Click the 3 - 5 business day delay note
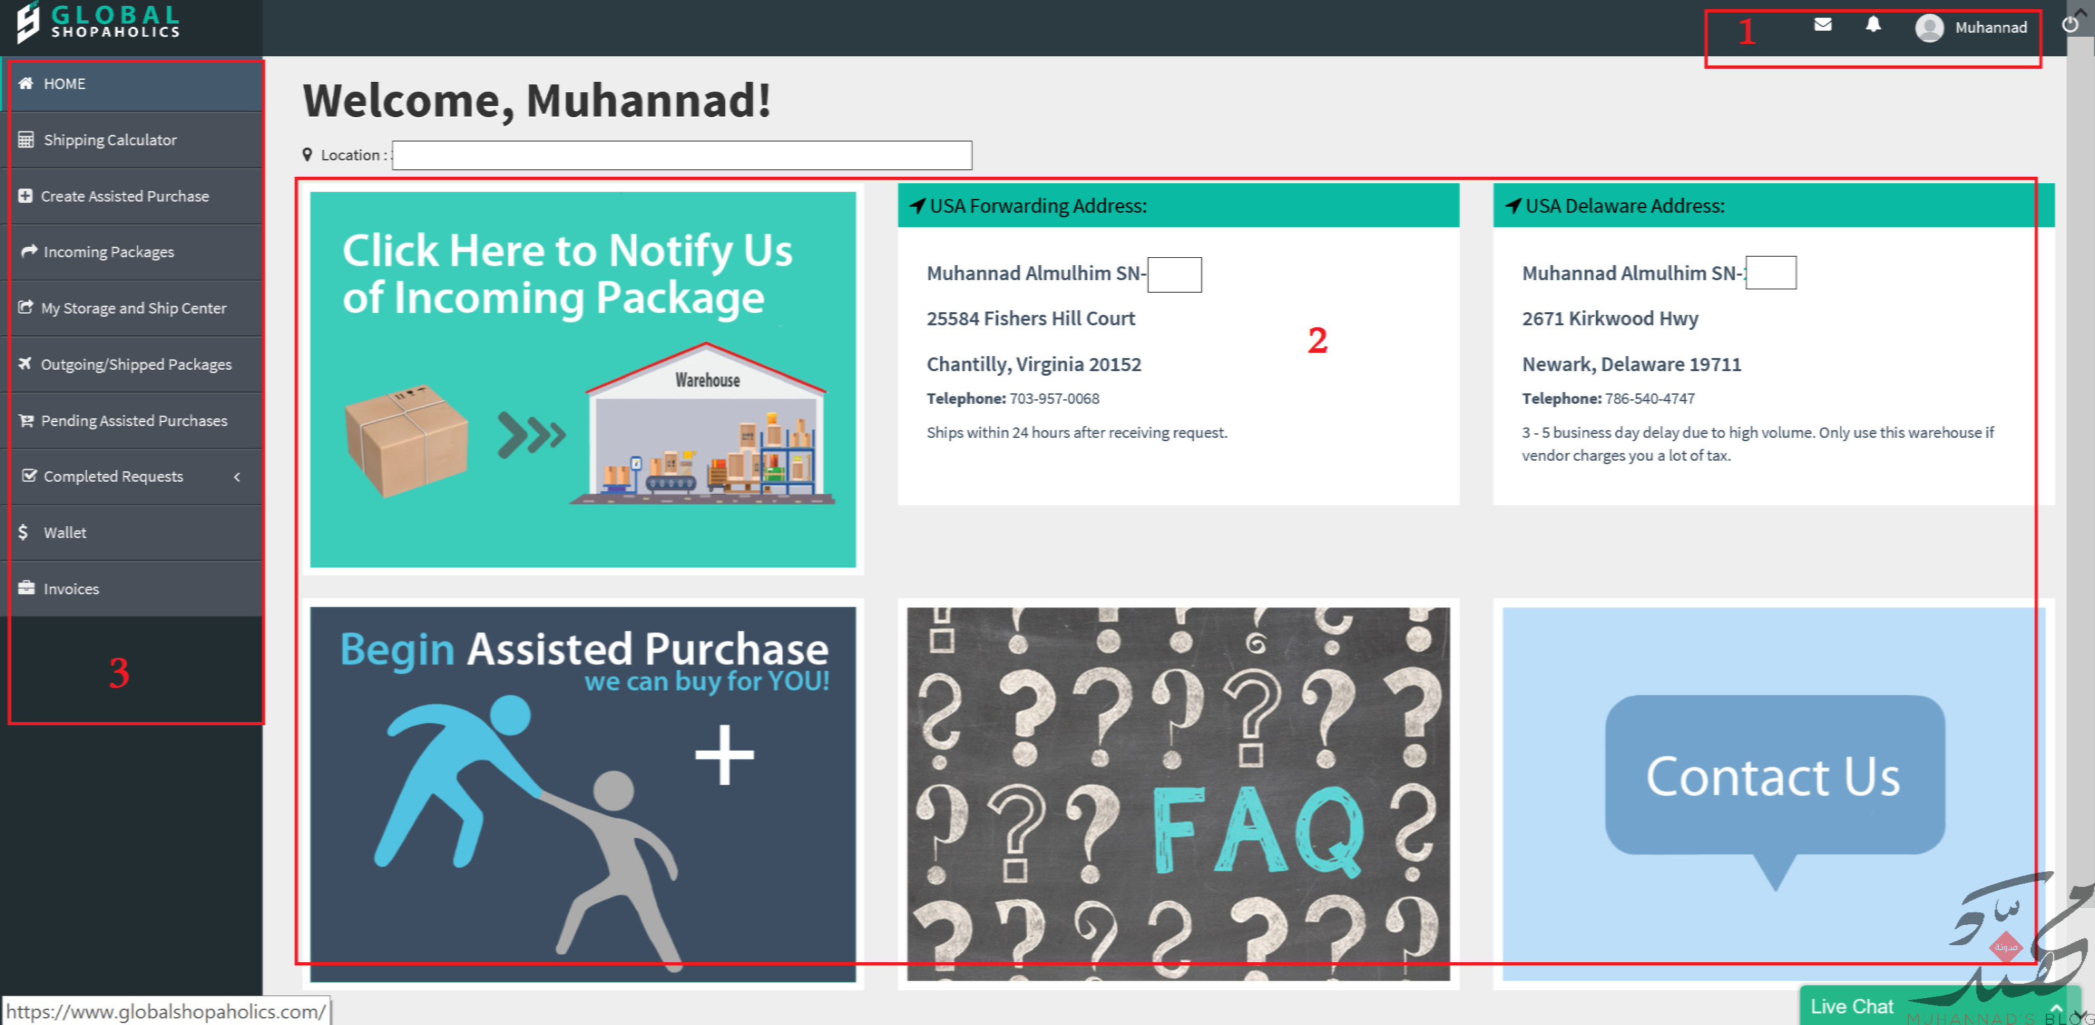Viewport: 2095px width, 1025px height. pos(1757,444)
